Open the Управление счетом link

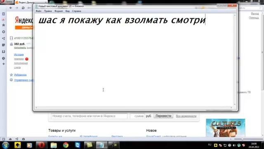tap(24, 80)
